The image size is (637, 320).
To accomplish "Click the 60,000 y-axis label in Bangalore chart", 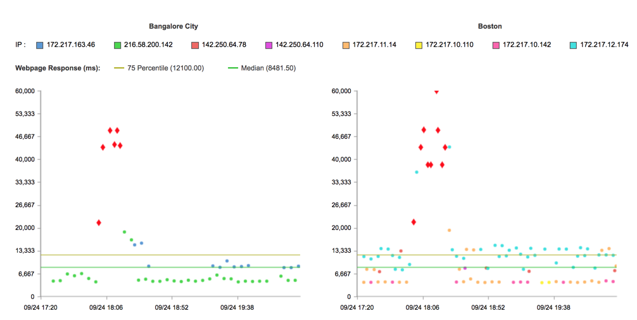I will click(25, 91).
